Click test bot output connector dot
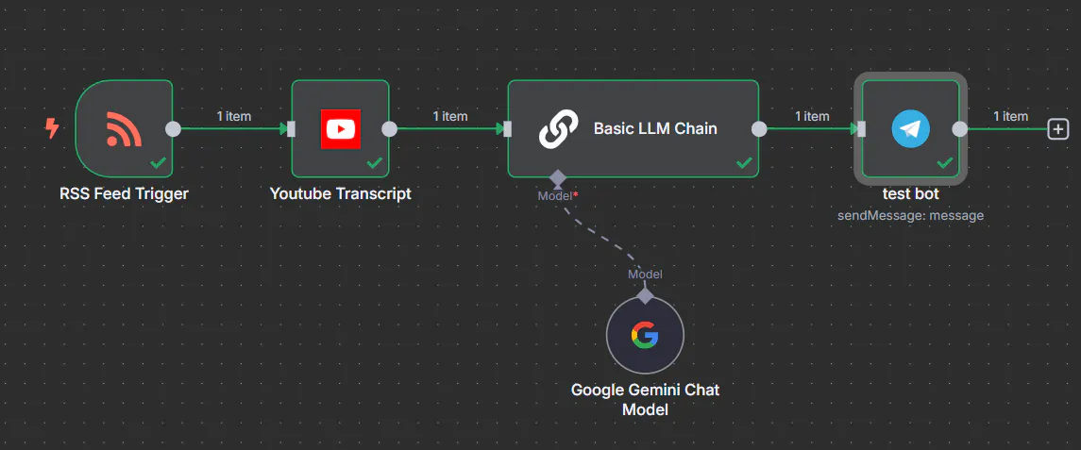Viewport: 1081px width, 450px height. click(x=959, y=129)
